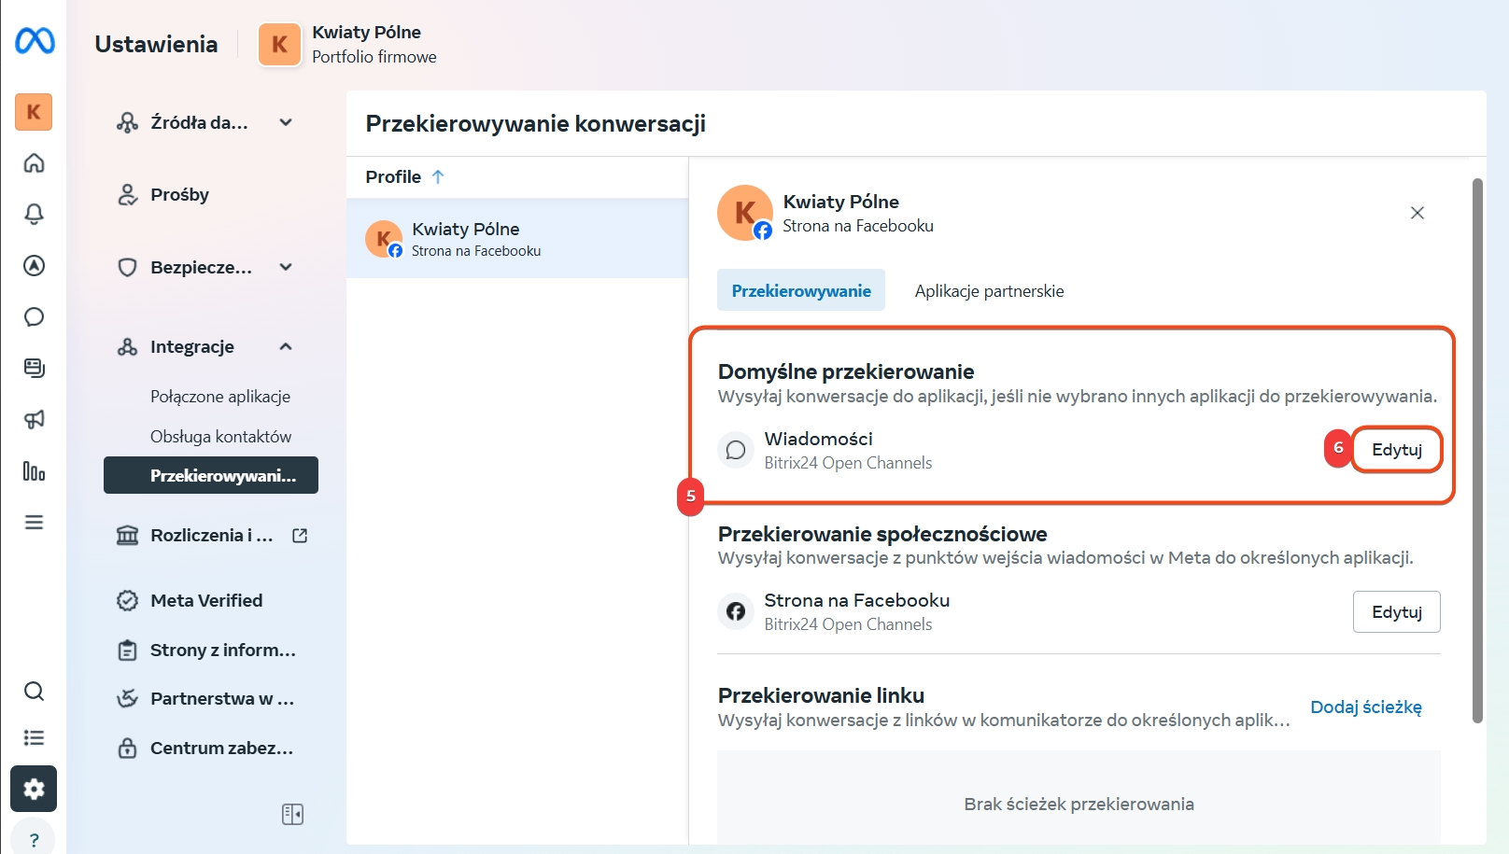The image size is (1509, 854).
Task: Open Insights bar chart icon
Action: coord(34,471)
